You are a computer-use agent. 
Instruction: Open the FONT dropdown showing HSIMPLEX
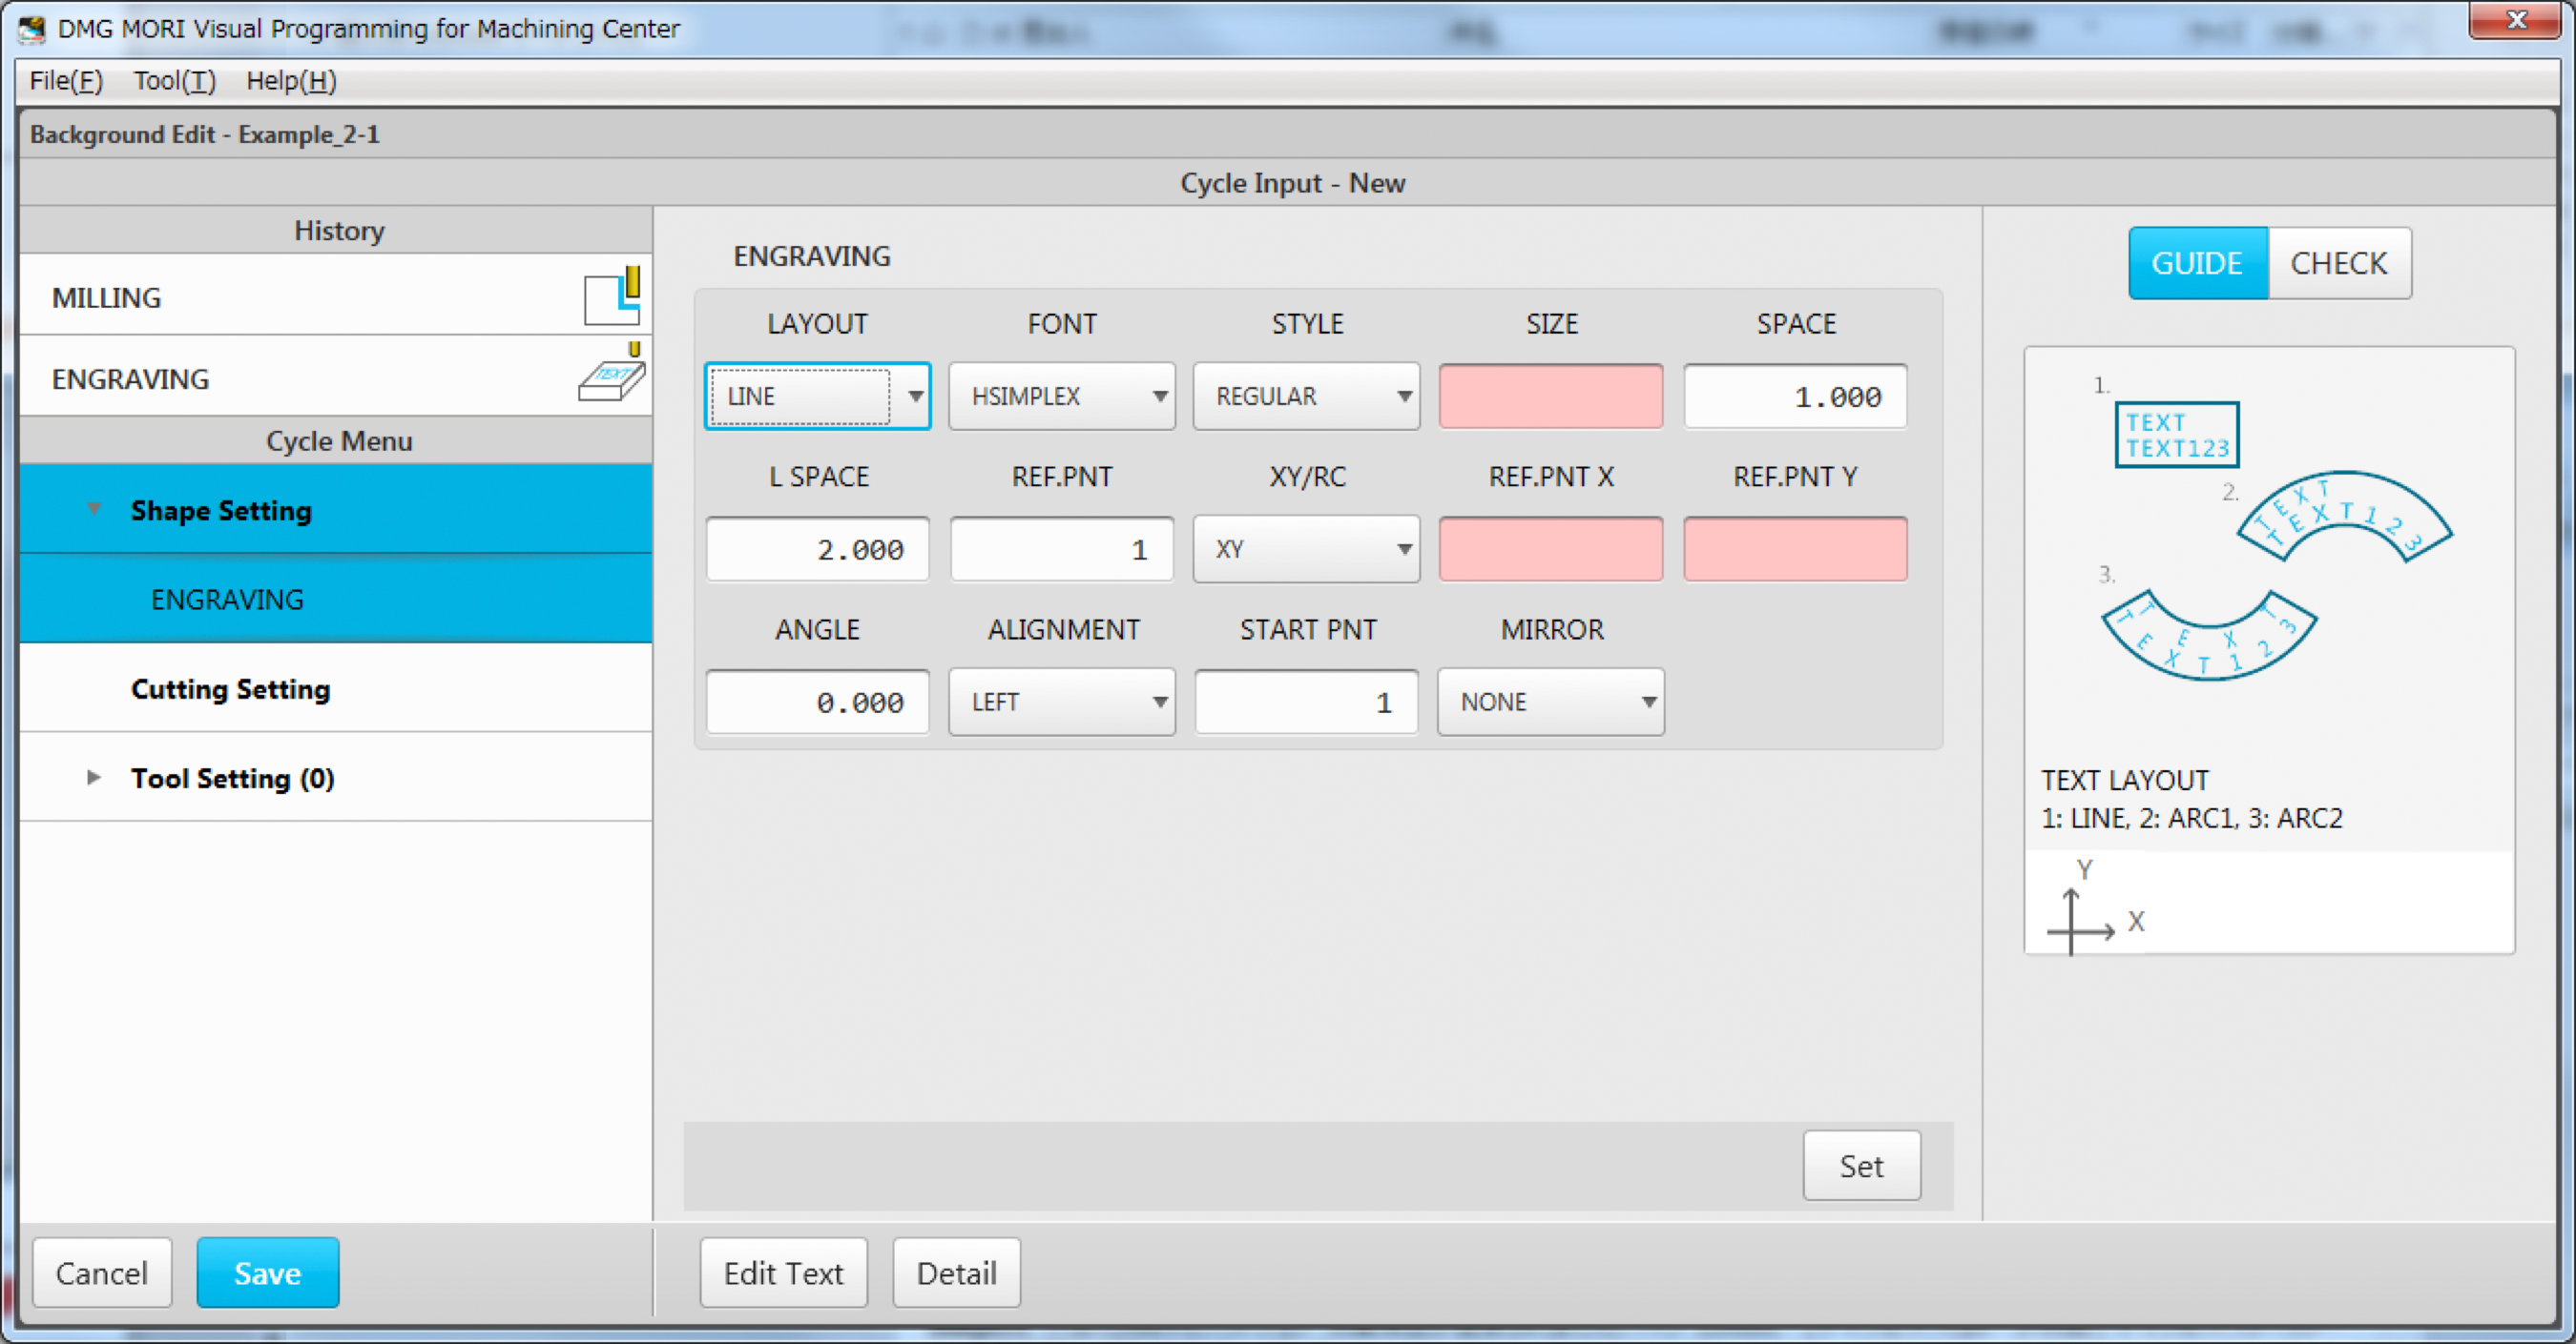(1061, 397)
